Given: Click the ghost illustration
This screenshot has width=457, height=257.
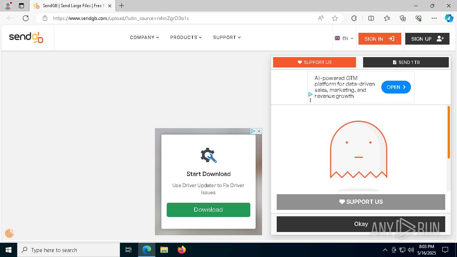Looking at the screenshot, I should tap(358, 149).
